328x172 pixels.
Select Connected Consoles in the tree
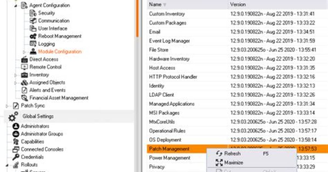(42, 149)
